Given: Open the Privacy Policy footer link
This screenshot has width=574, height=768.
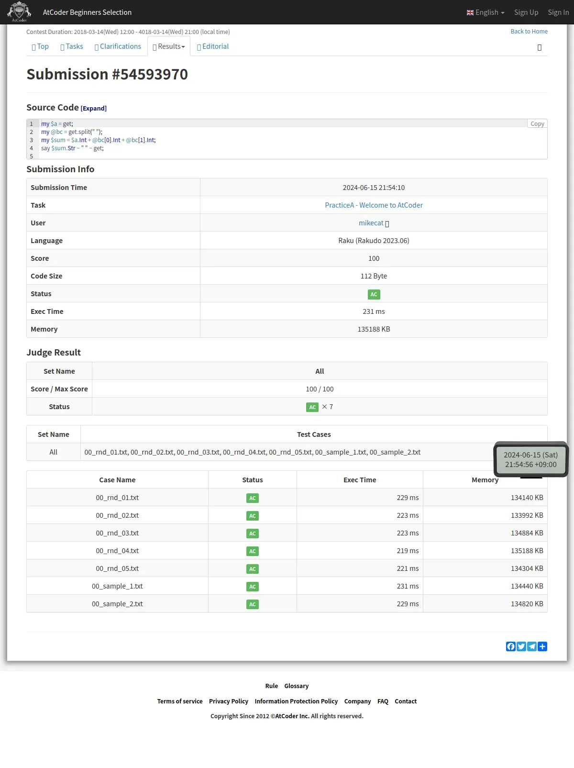Looking at the screenshot, I should click(229, 701).
